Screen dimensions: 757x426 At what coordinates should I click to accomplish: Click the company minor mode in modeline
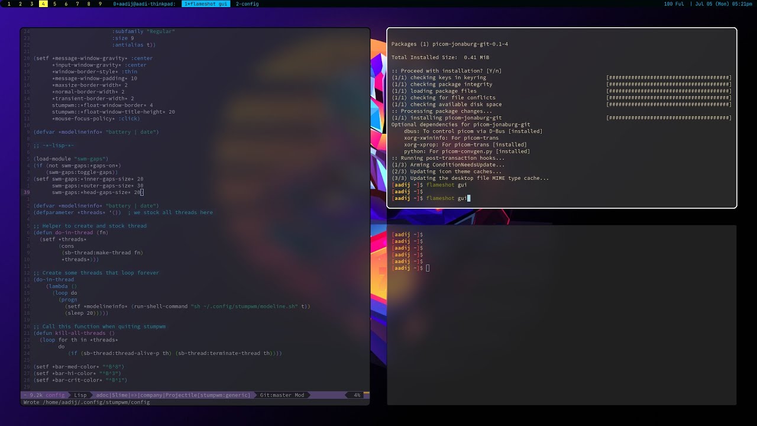pyautogui.click(x=151, y=395)
